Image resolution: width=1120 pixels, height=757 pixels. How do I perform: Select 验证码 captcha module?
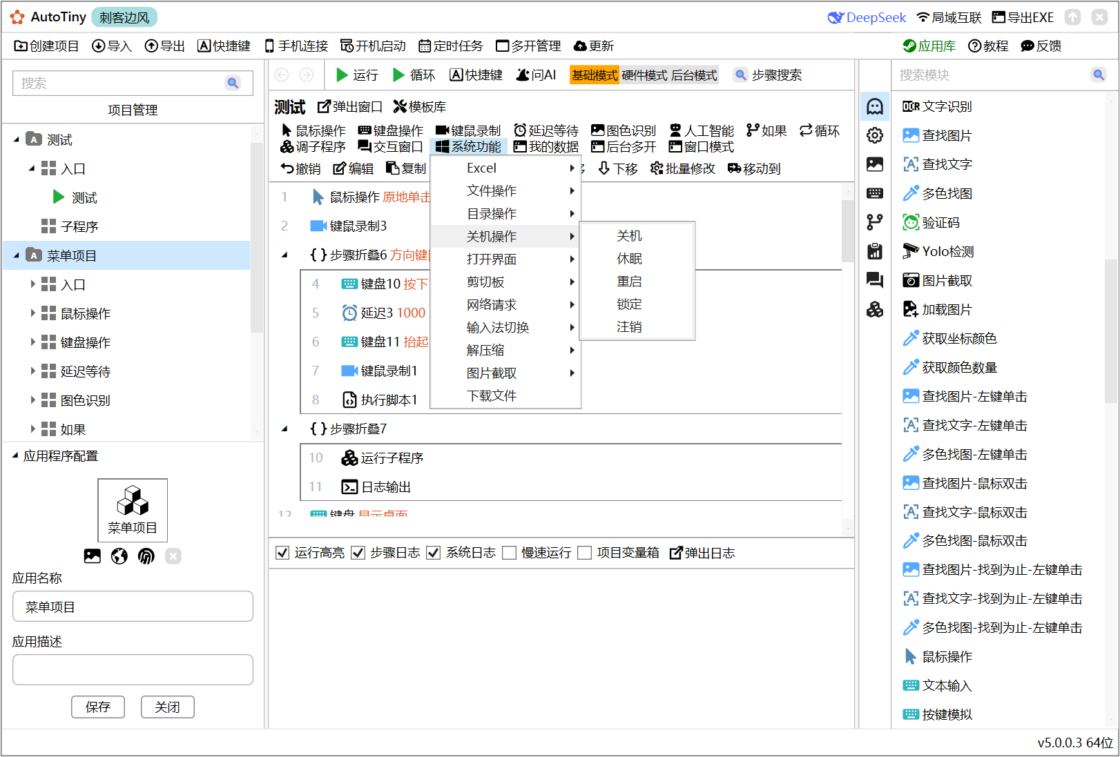pos(931,222)
